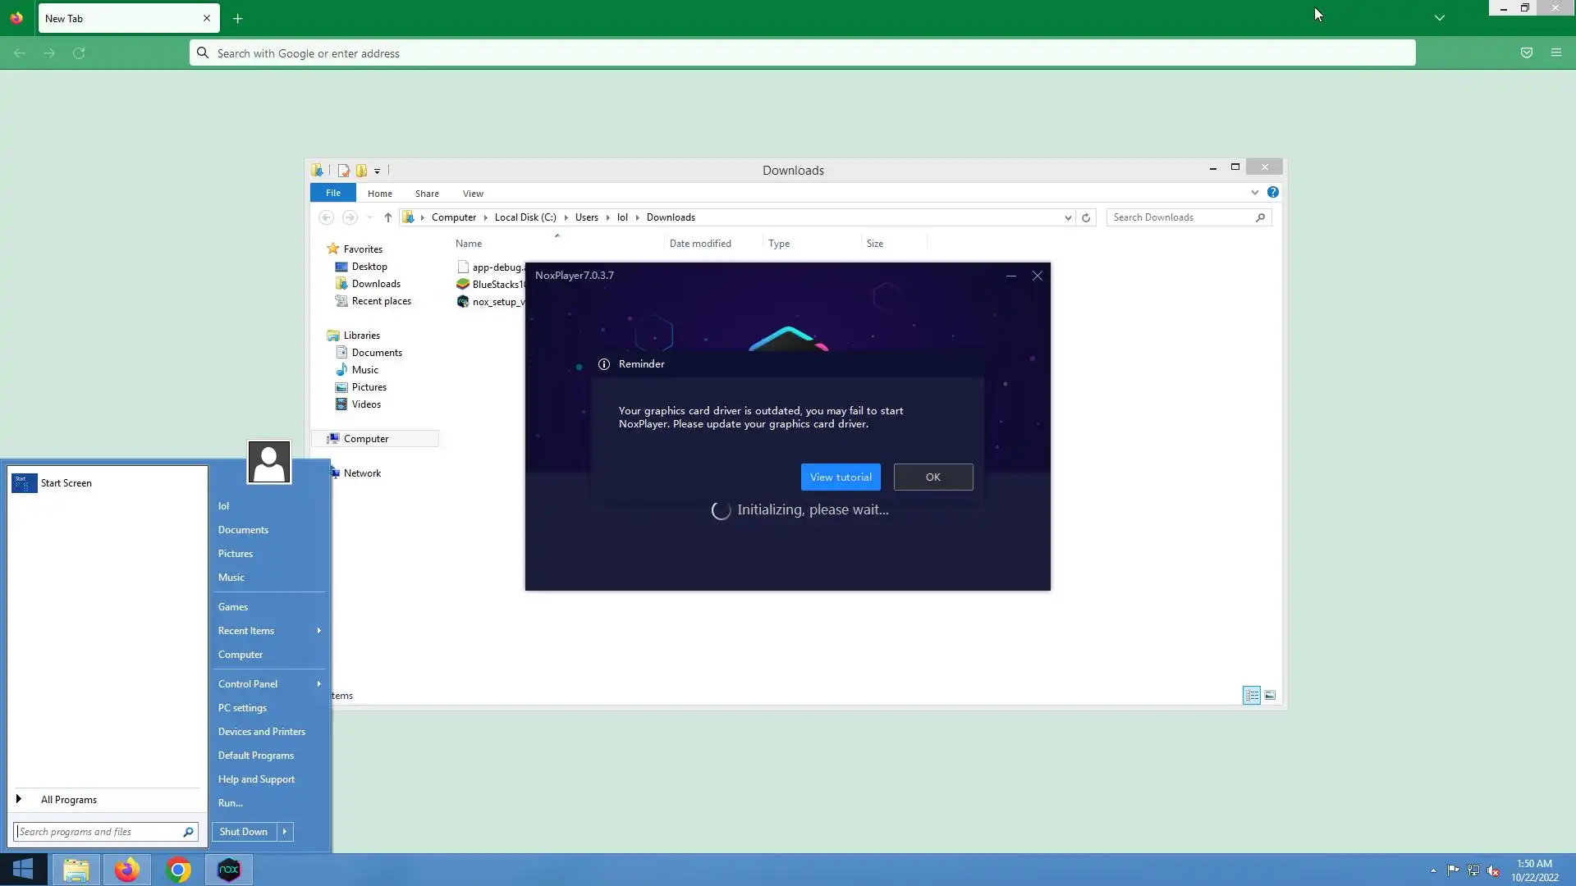Click the Search programs and files box
1576x886 pixels.
98,831
